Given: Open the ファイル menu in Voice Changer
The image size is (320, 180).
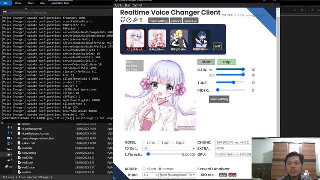Looking at the screenshot, I should [118, 5].
